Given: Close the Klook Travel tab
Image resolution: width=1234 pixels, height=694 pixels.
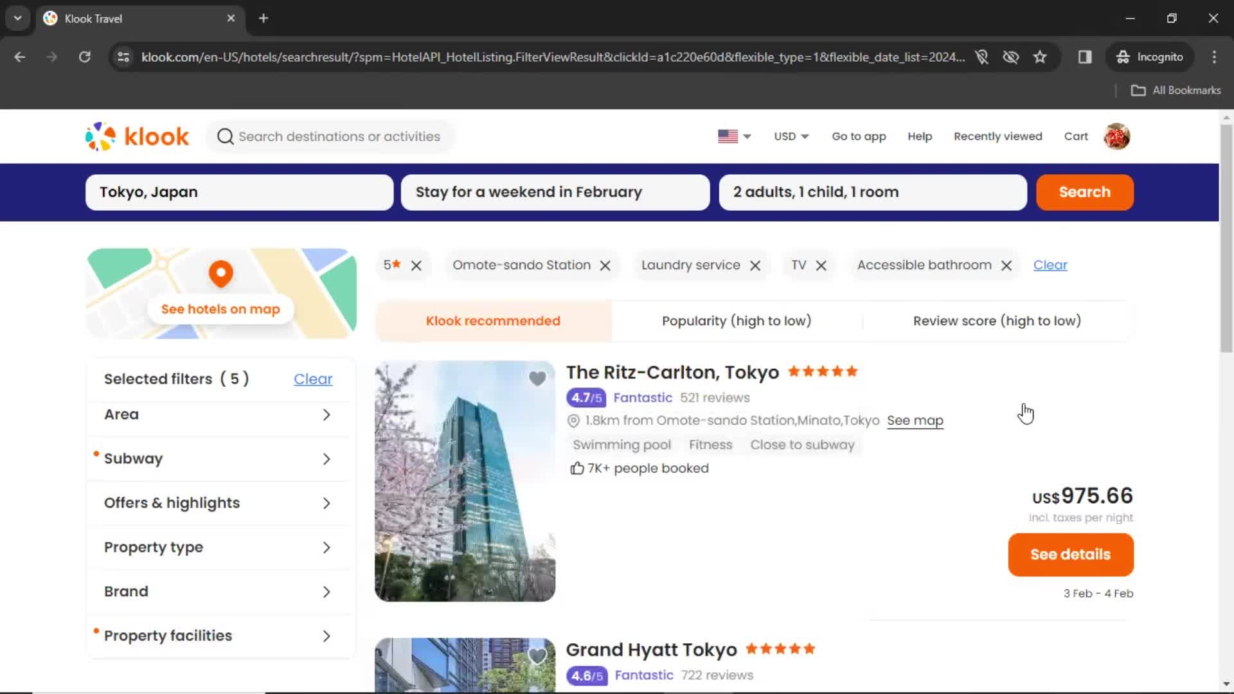Looking at the screenshot, I should (231, 18).
